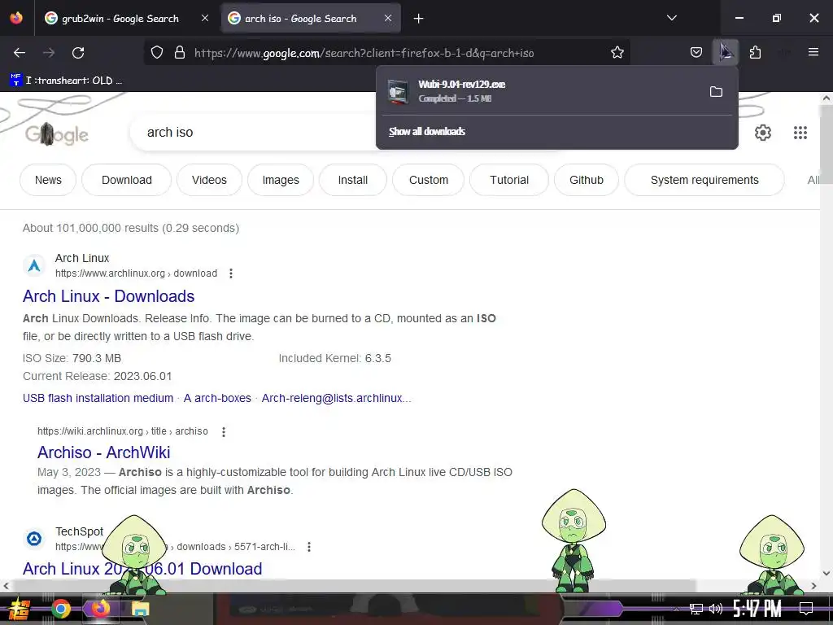Show Wubi download in folder icon

pyautogui.click(x=716, y=91)
